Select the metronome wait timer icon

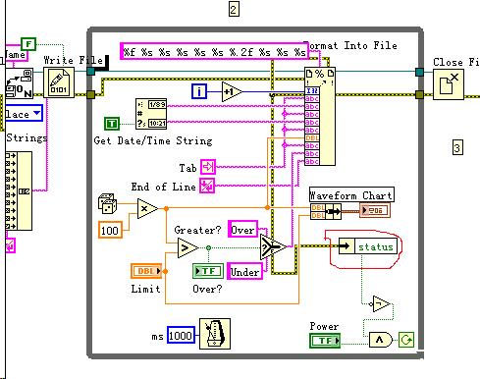[x=215, y=334]
